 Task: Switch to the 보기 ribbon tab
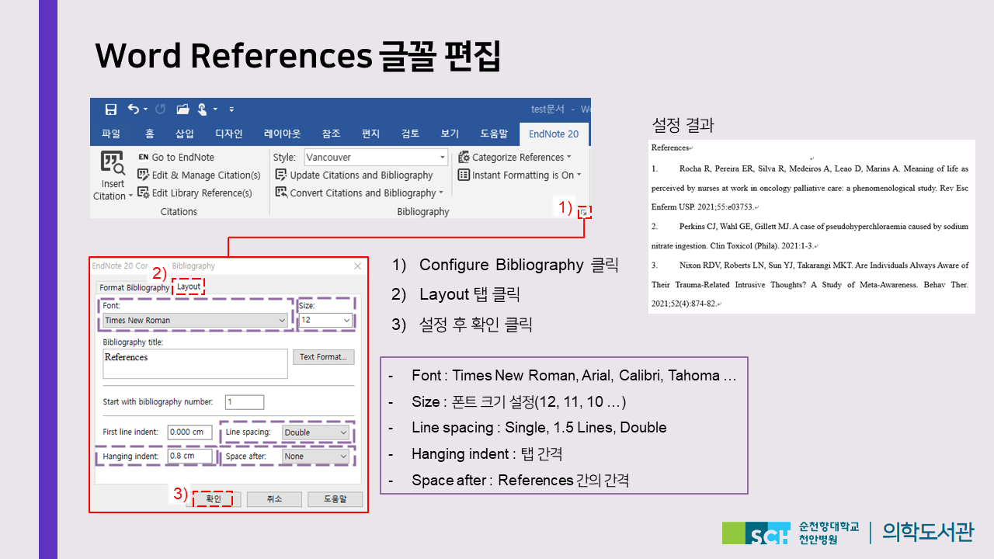(450, 134)
